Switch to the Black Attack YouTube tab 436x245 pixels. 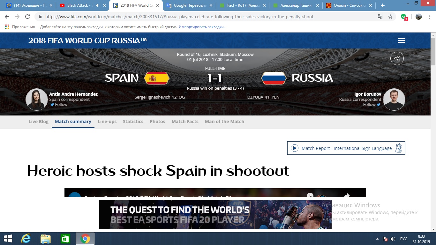pyautogui.click(x=80, y=5)
